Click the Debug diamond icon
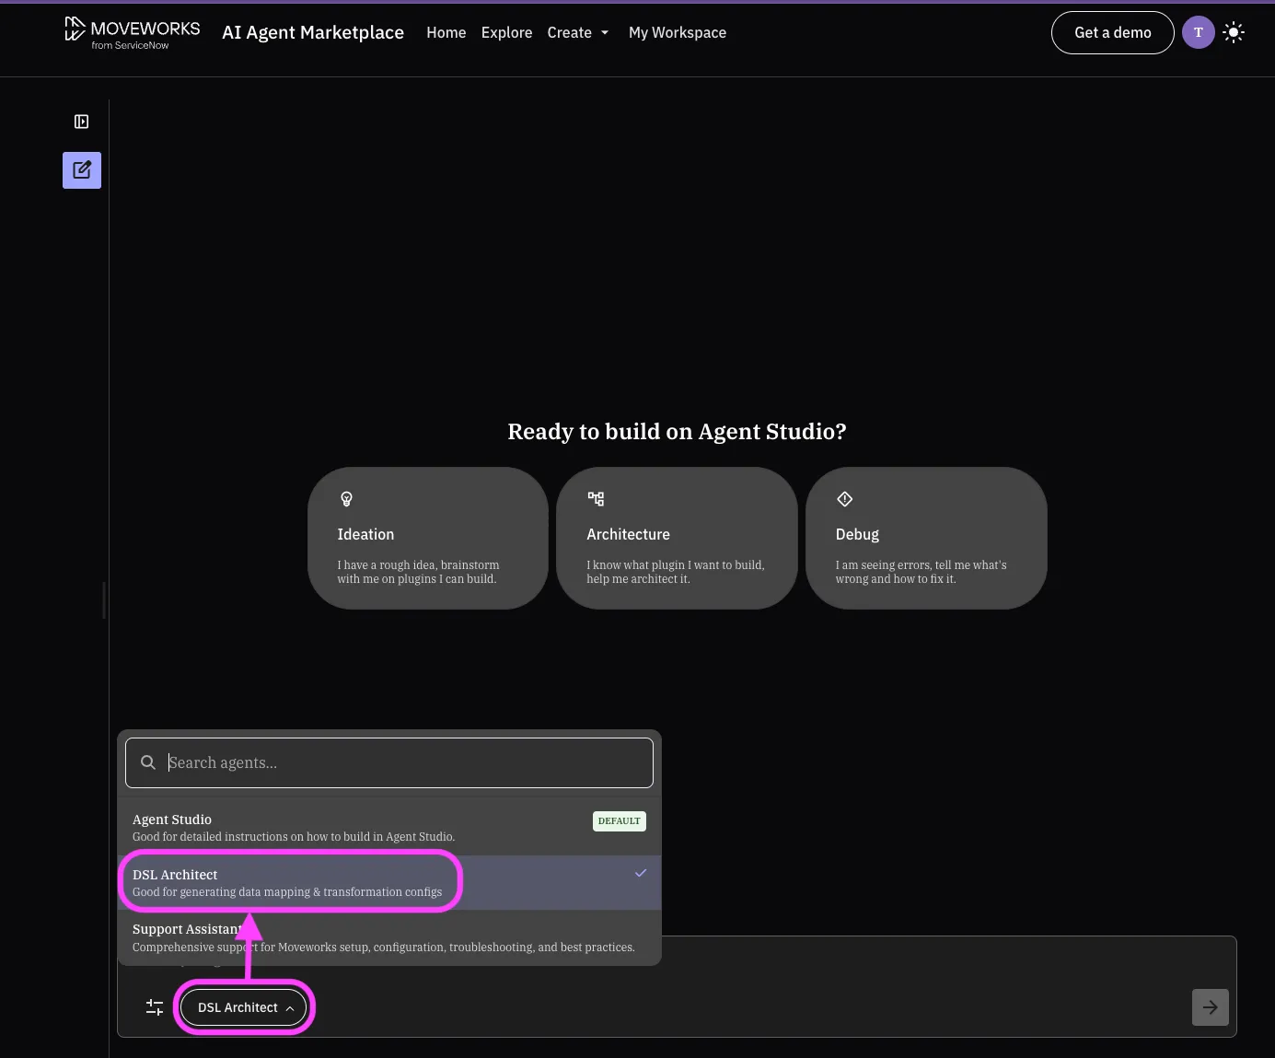 [x=845, y=499]
